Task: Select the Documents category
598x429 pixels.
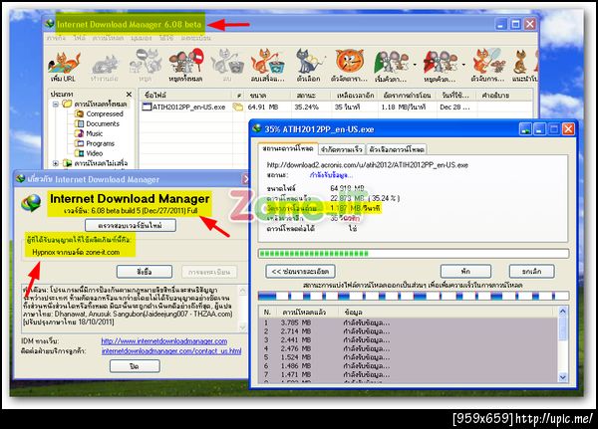Action: pyautogui.click(x=103, y=123)
